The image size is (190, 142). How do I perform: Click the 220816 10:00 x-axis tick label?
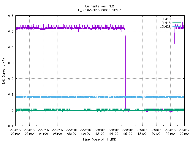tap(85, 132)
